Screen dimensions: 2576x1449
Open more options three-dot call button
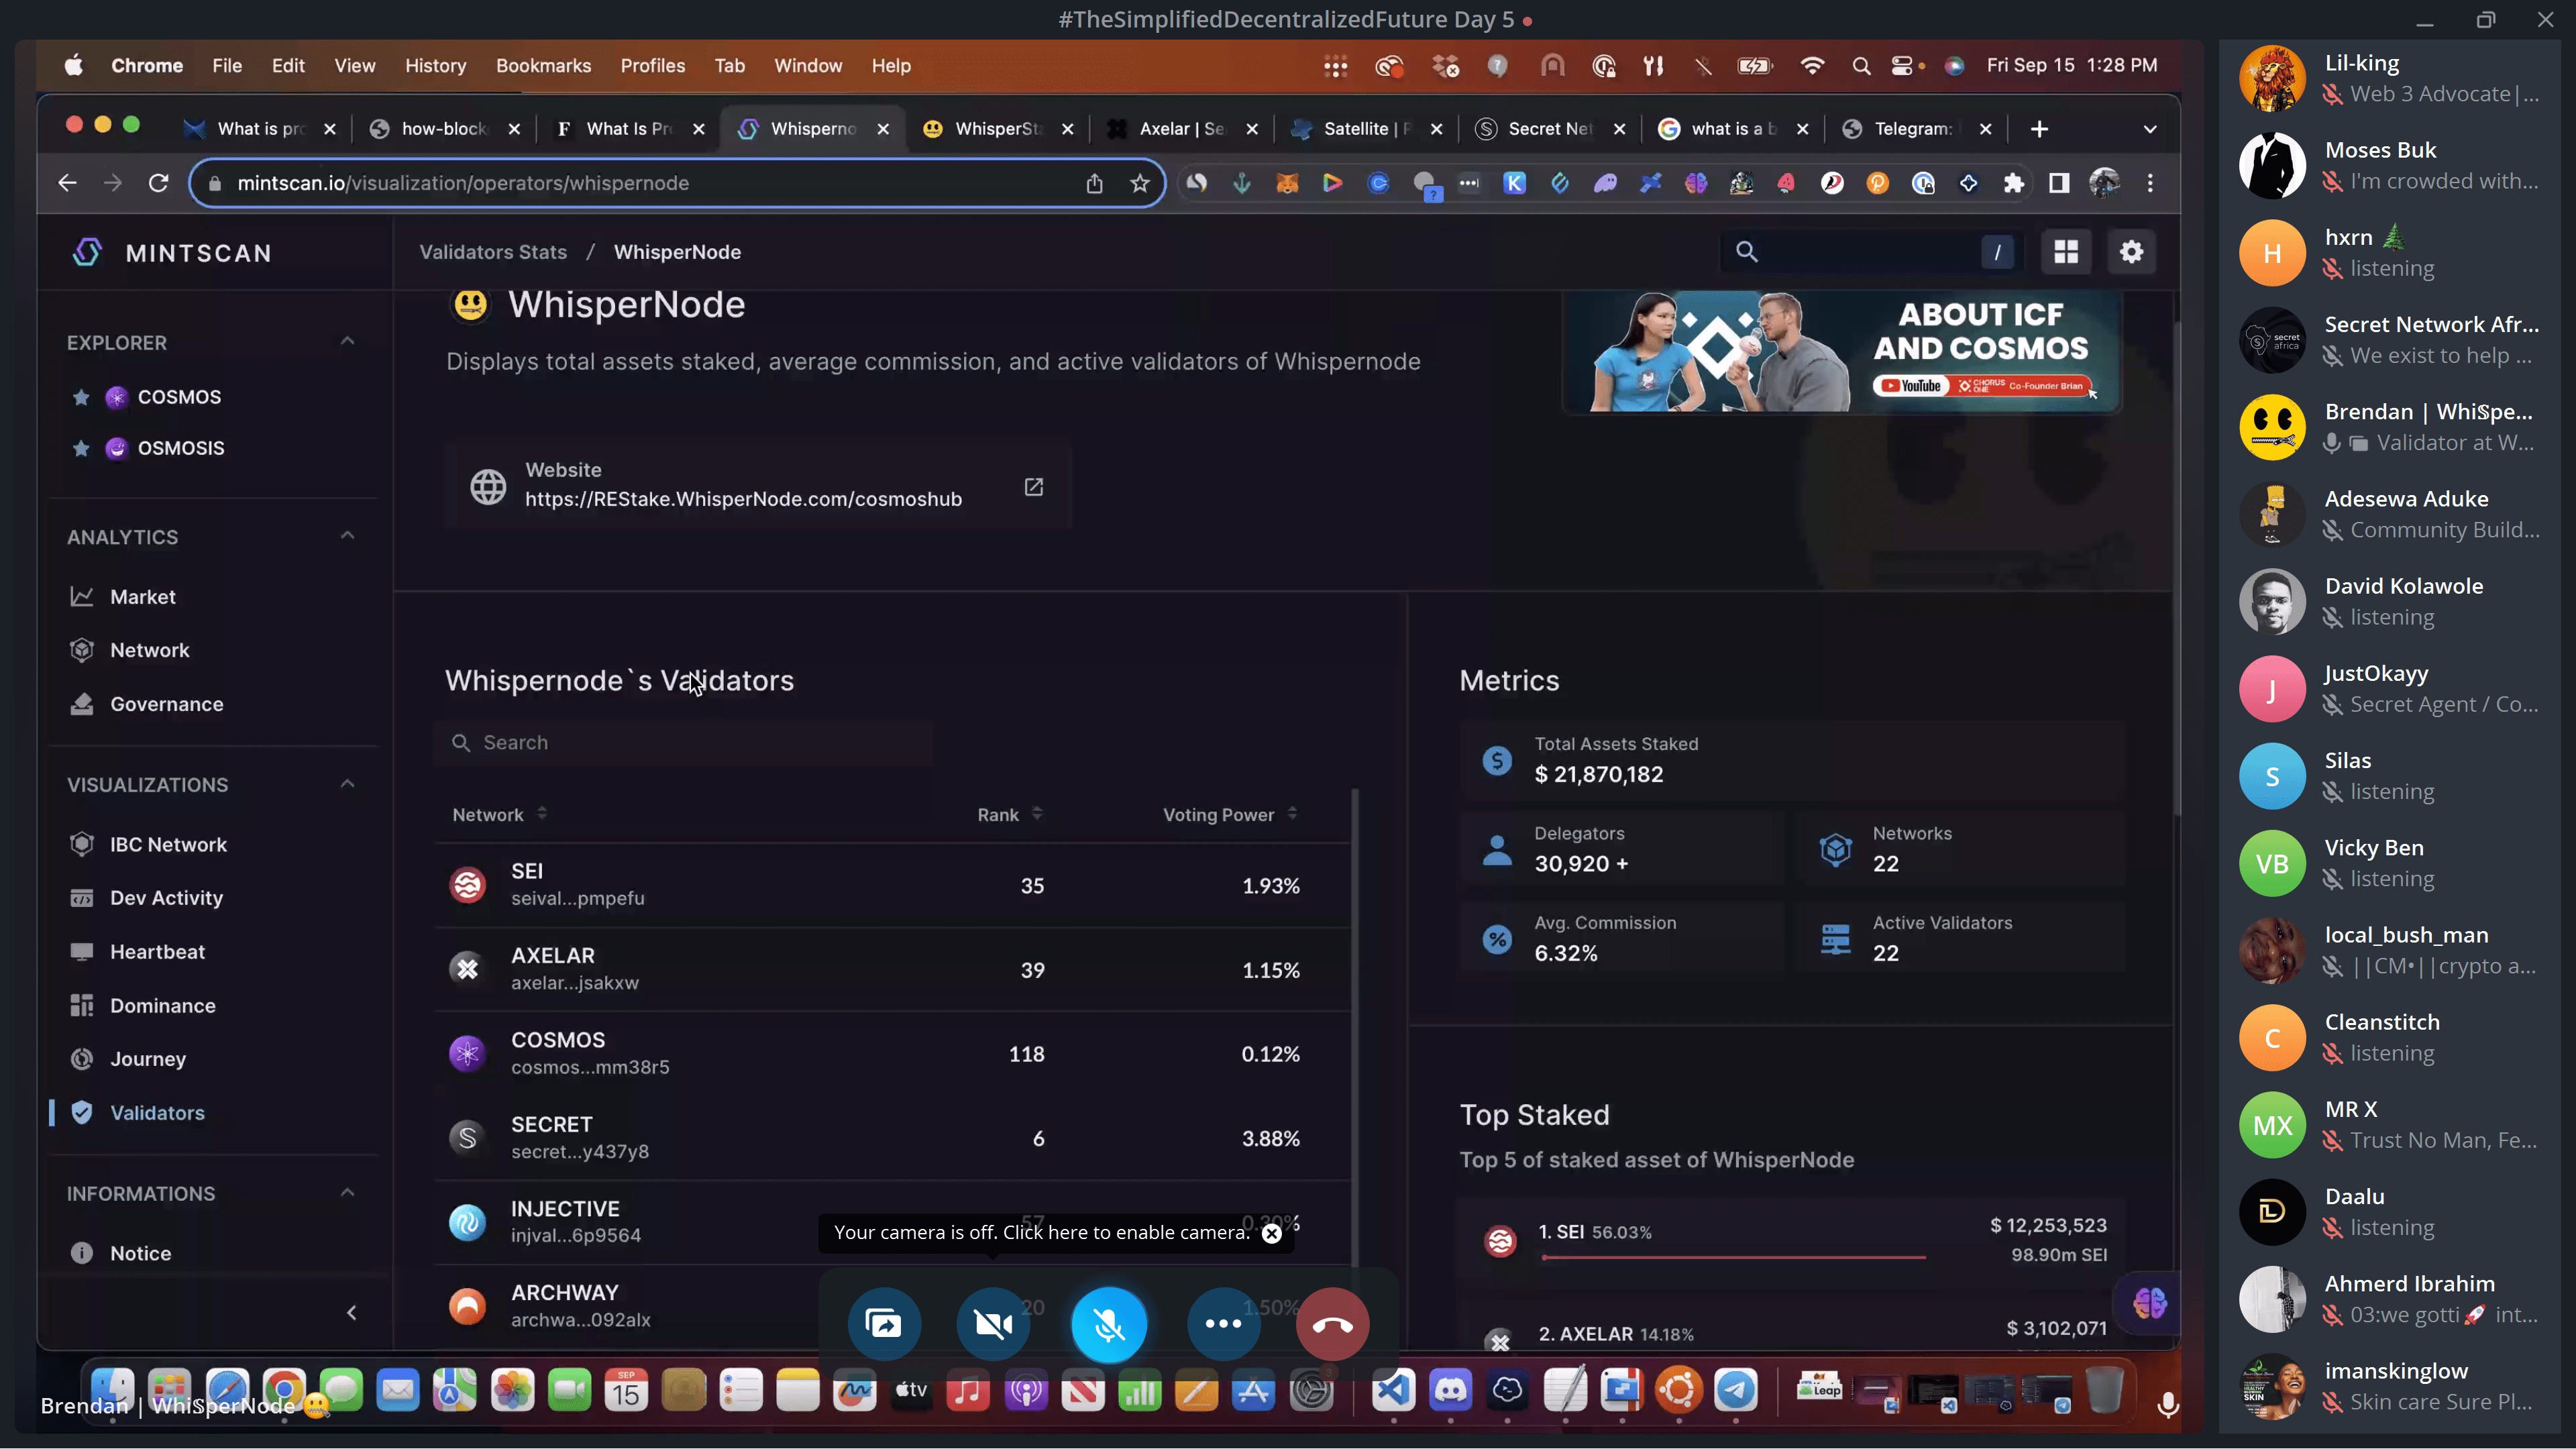[x=1223, y=1324]
